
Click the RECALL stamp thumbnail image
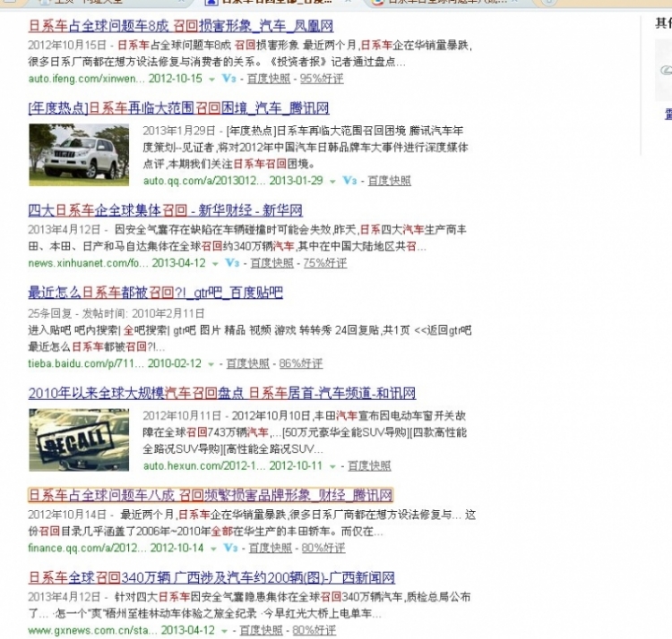point(79,439)
